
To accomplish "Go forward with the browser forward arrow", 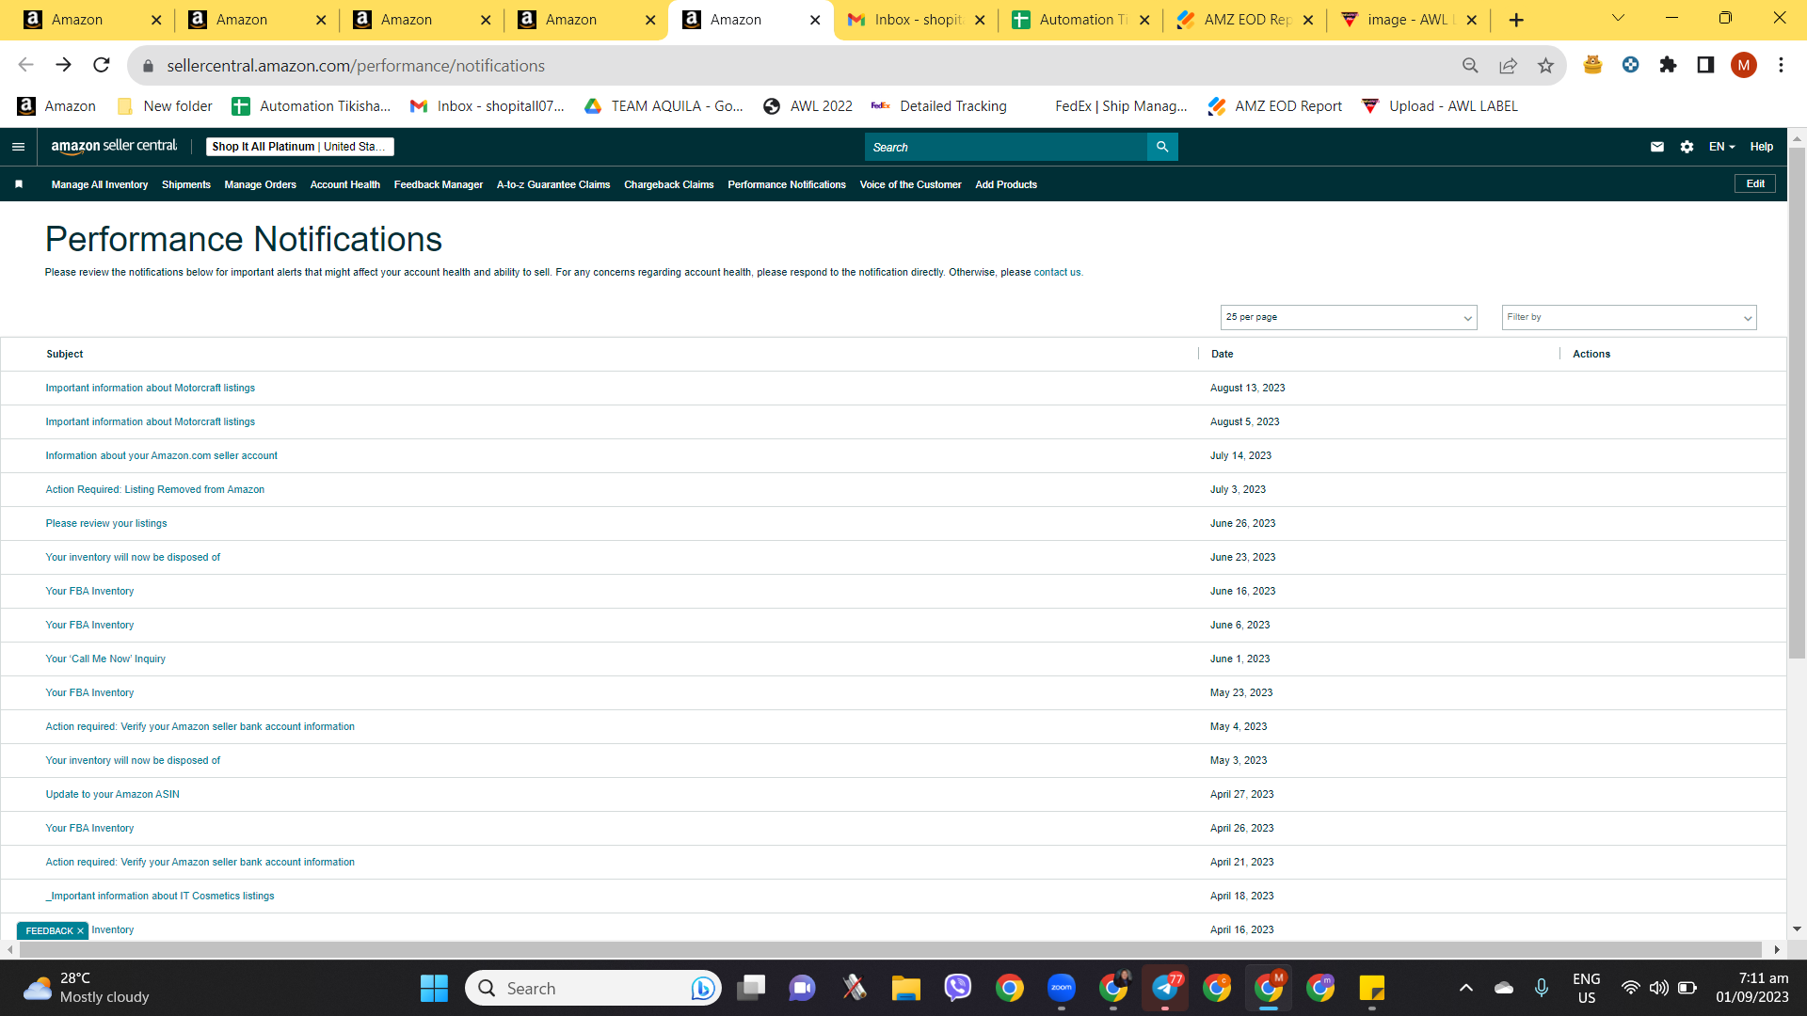I will [63, 65].
